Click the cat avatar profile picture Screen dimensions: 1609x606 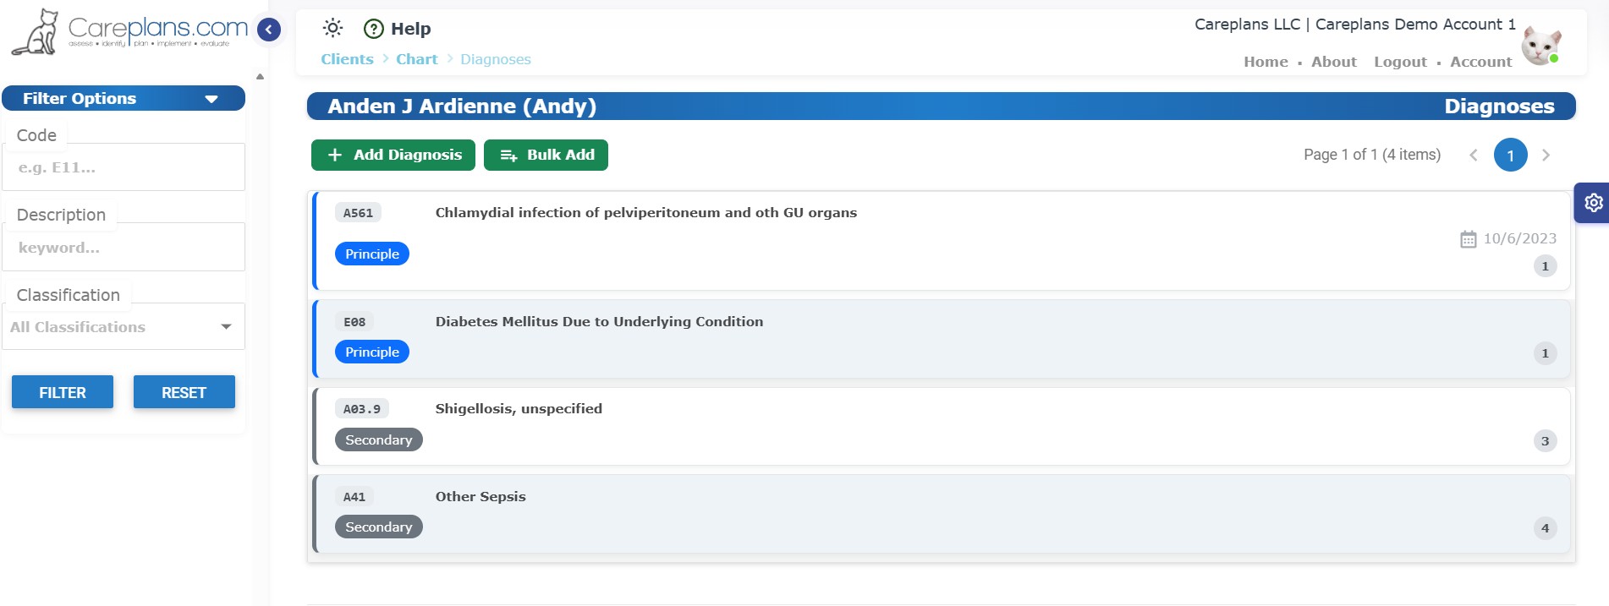tap(1540, 45)
